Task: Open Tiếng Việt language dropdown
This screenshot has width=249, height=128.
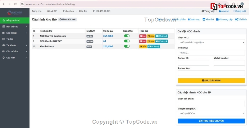Action: coord(209,11)
